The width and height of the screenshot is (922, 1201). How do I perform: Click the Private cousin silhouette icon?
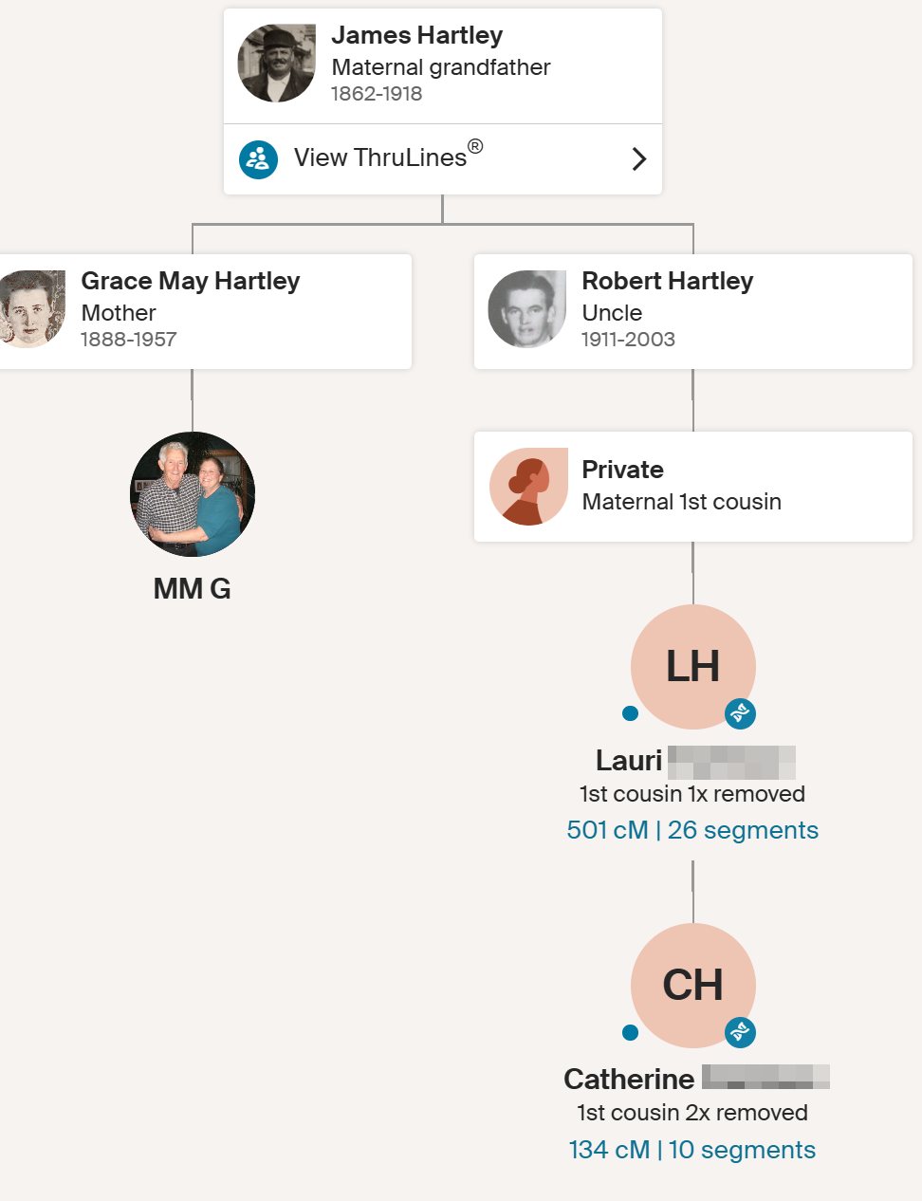[x=528, y=487]
